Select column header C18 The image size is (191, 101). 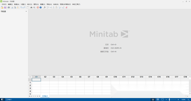tap(185, 77)
